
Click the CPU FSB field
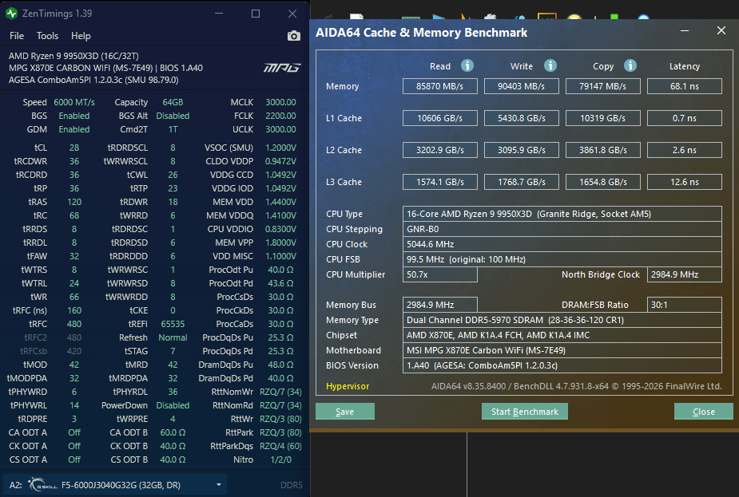point(562,259)
